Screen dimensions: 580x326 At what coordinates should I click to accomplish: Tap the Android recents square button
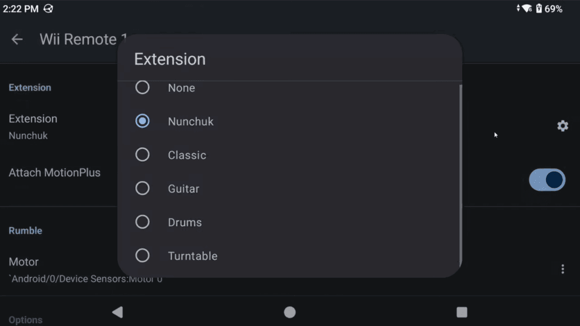point(462,312)
